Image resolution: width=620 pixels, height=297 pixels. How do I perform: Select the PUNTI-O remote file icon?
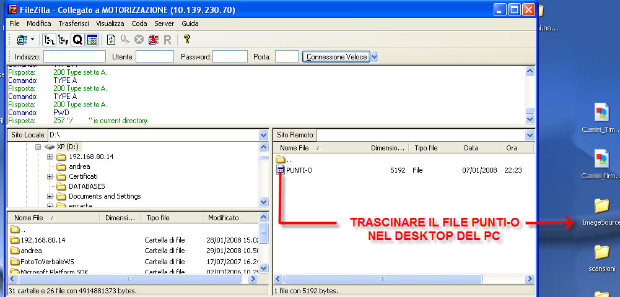coord(281,170)
